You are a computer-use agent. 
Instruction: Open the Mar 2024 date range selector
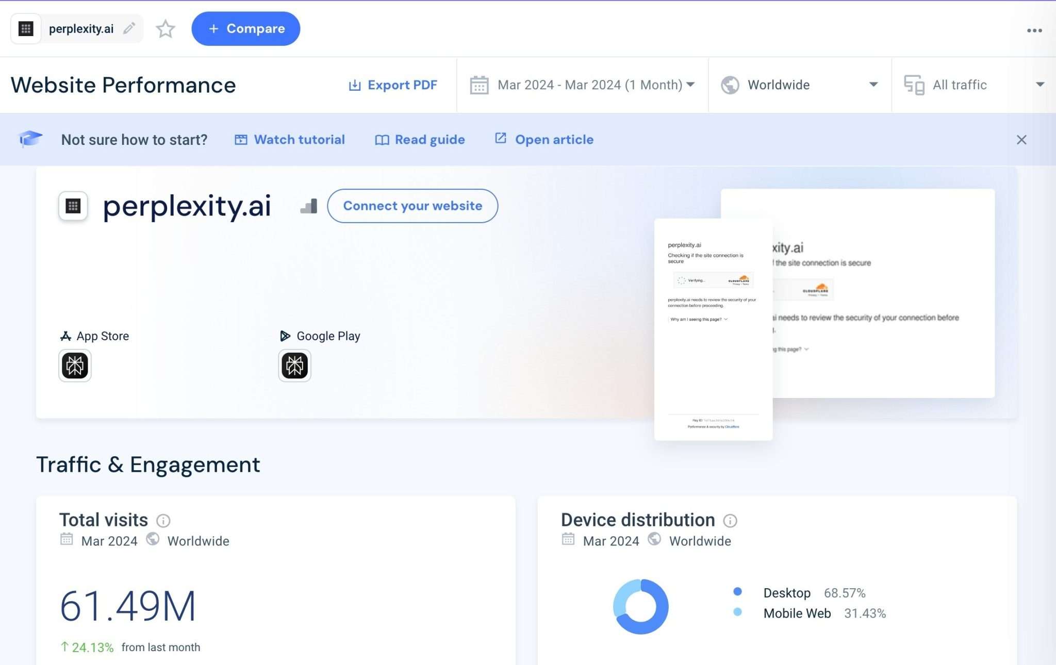pos(593,85)
